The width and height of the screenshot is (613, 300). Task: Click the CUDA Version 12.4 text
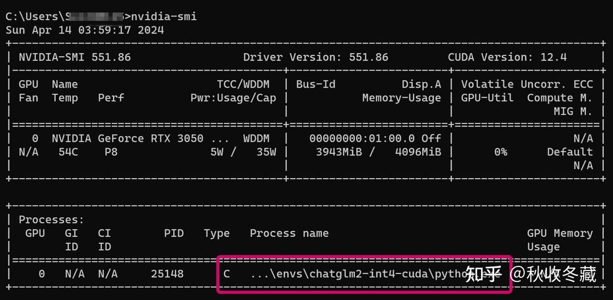[x=507, y=58]
